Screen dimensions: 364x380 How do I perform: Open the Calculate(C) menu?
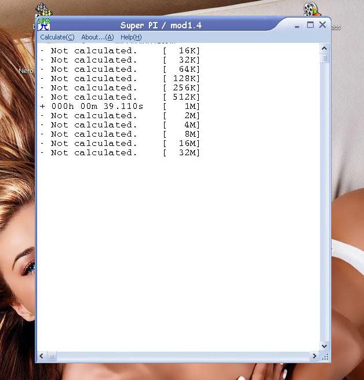57,37
